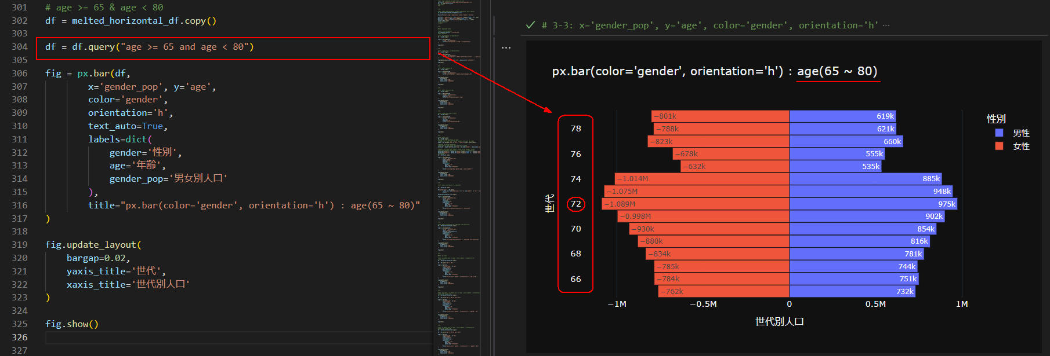Open the cell output more actions ellipsis
The height and width of the screenshot is (356, 1050).
click(506, 47)
